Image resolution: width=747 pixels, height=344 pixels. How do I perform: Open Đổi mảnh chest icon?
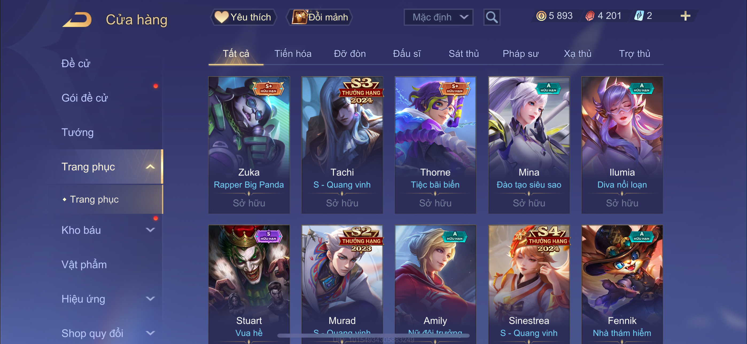320,17
